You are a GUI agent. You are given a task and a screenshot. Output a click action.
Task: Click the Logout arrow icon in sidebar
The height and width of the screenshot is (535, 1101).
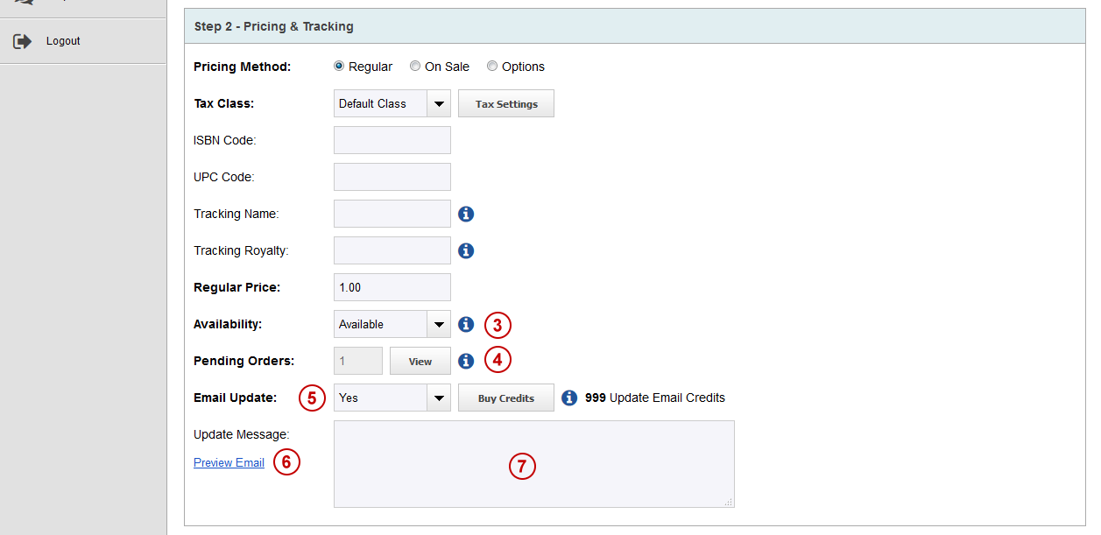coord(23,41)
